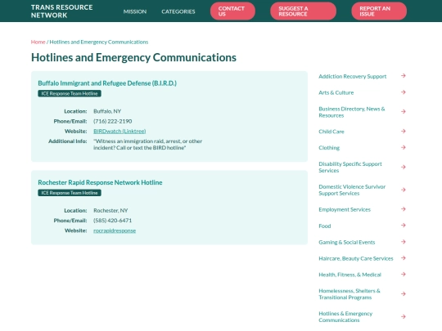442x331 pixels.
Task: Click arrow icon next to Addiction Recovery Support
Action: tap(404, 76)
